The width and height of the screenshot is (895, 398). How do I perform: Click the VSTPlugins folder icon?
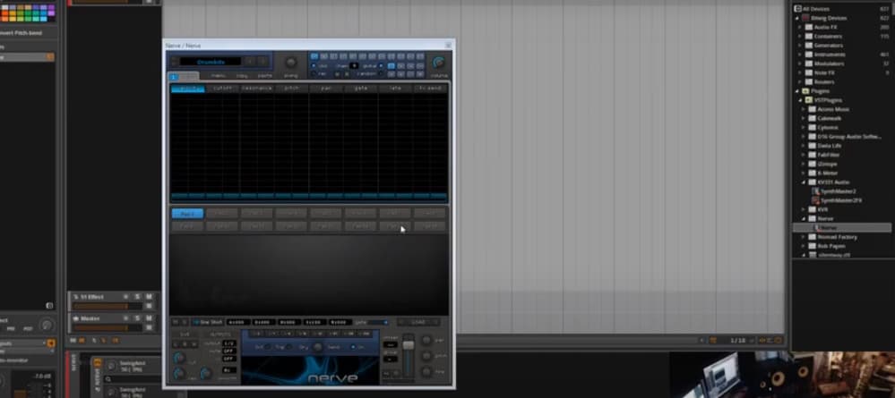(x=809, y=100)
